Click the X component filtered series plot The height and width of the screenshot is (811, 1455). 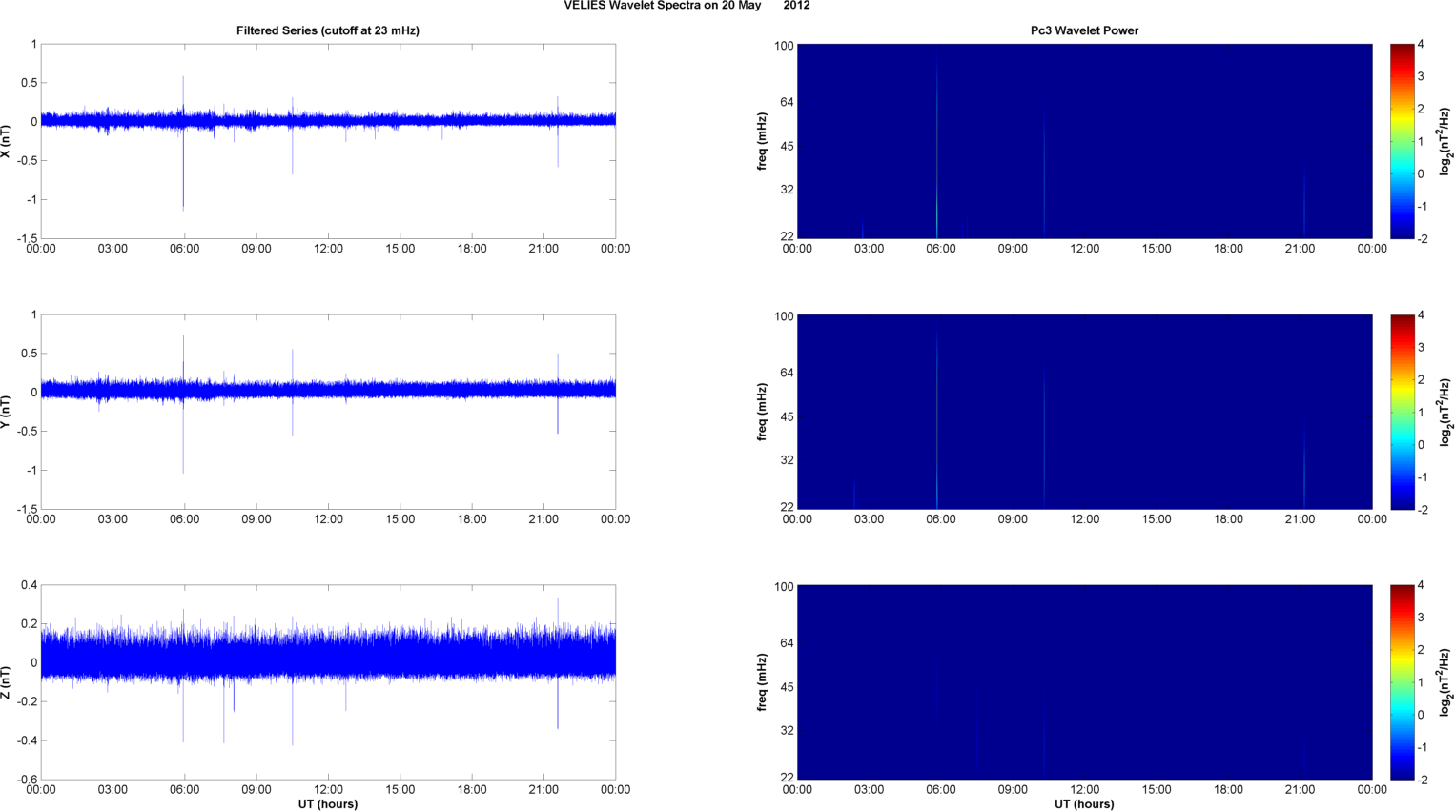(328, 141)
